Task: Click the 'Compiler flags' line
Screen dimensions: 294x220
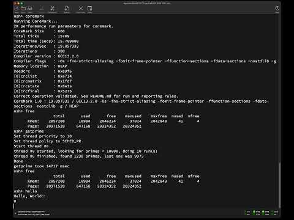Action: [x=145, y=61]
